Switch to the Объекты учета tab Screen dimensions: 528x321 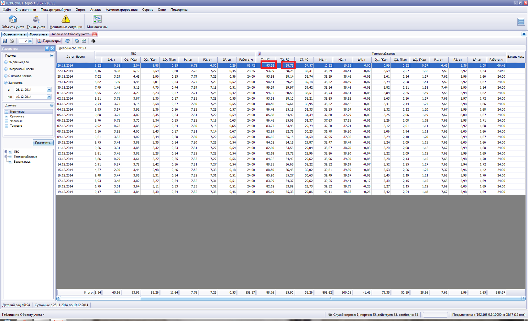coord(14,34)
